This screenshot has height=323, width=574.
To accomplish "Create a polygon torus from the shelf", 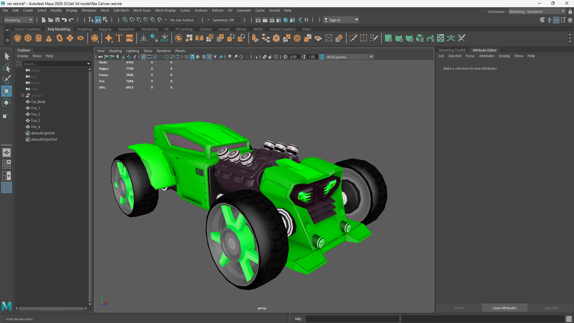I will (59, 38).
